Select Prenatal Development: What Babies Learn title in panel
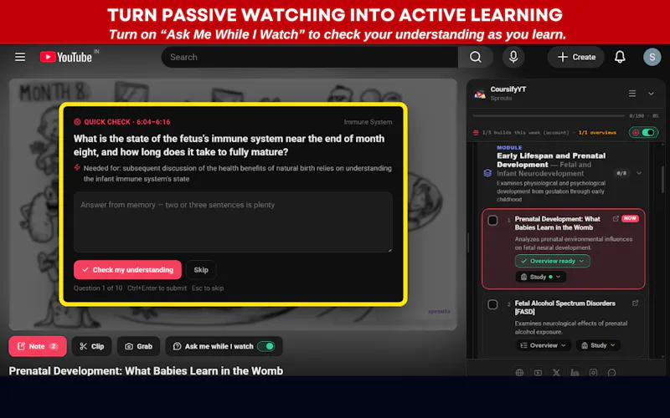This screenshot has width=670, height=418. click(x=557, y=223)
